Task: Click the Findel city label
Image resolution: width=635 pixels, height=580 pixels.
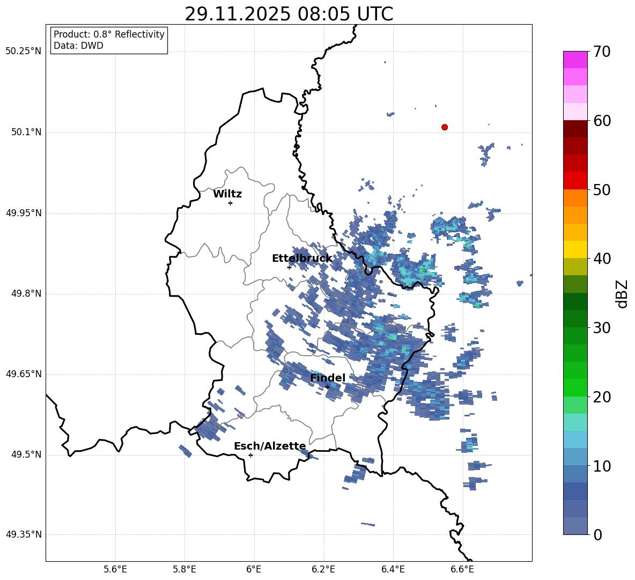Action: (328, 378)
